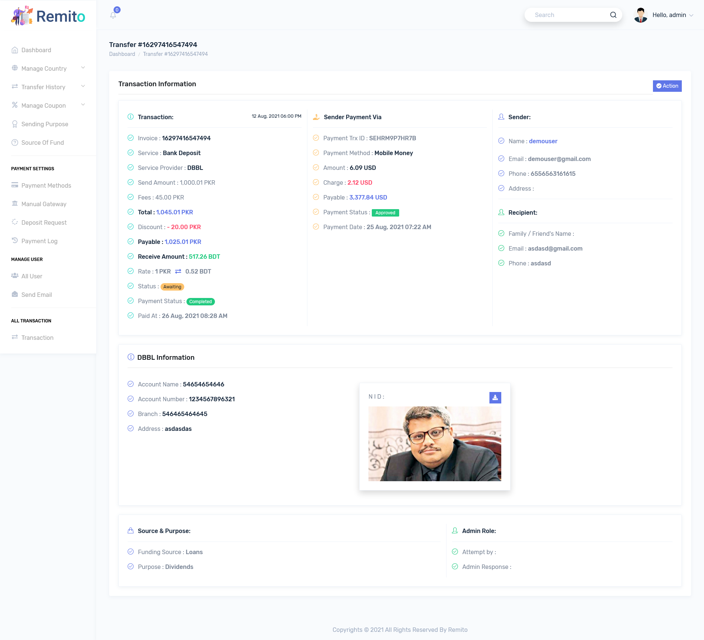
Task: Go to Sending Purpose page
Action: pyautogui.click(x=45, y=124)
